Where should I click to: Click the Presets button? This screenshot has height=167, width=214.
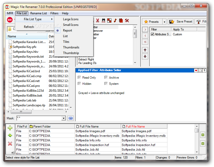pyautogui.click(x=152, y=22)
